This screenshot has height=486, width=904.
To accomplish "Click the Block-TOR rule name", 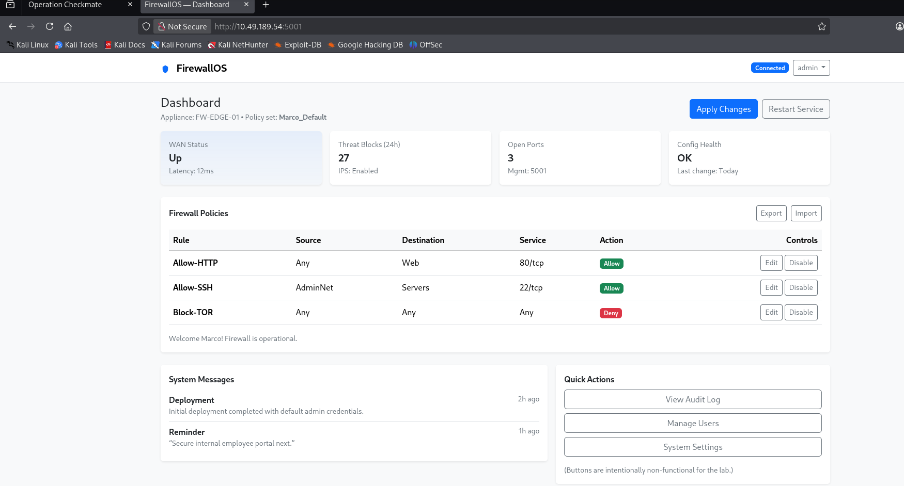I will (193, 312).
